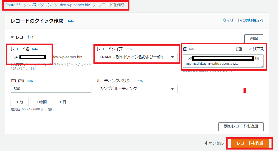The height and width of the screenshot is (151, 278).
Task: Open the ルーティングポリシー dropdown
Action: (x=137, y=89)
